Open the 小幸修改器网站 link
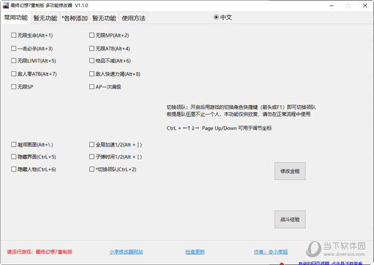 pos(126,252)
